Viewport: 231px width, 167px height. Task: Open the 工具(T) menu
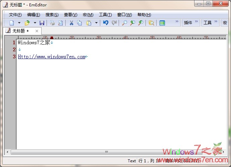pos(105,15)
